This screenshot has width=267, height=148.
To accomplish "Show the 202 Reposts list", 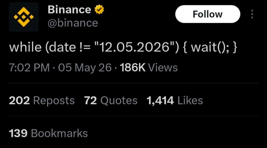I will tap(42, 101).
